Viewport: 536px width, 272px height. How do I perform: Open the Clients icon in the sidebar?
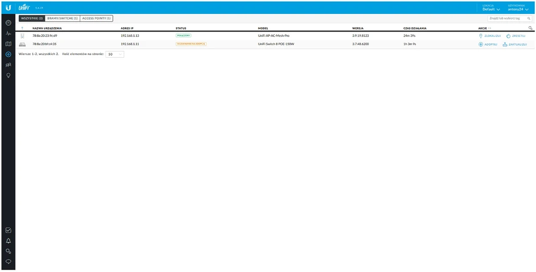coord(8,65)
